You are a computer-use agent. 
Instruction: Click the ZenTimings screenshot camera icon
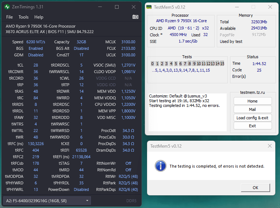[x=135, y=17]
